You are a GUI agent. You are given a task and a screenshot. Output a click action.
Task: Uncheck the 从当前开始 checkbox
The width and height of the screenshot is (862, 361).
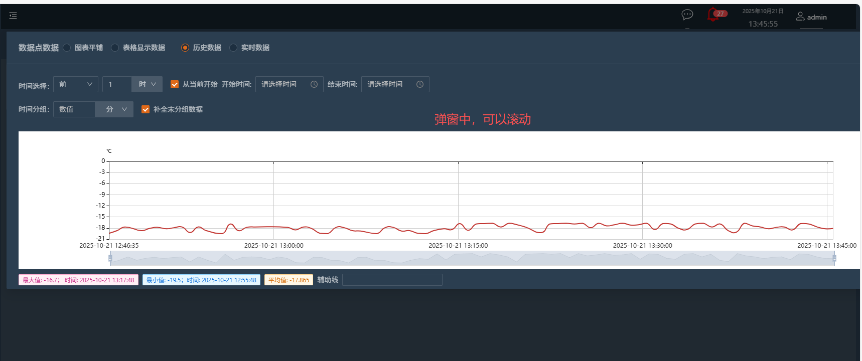point(175,84)
